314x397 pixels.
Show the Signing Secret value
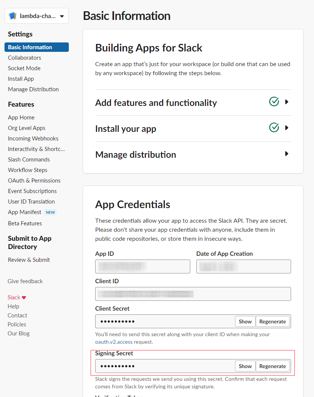(245, 366)
